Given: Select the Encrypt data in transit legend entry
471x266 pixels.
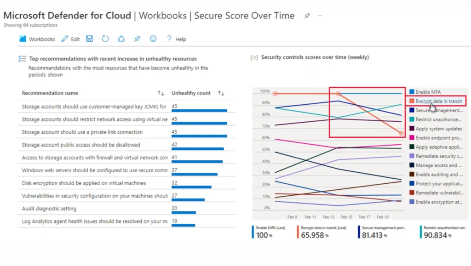Looking at the screenshot, I should click(436, 101).
